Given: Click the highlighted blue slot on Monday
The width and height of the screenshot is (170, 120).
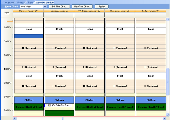Looking at the screenshot, I should pos(29,36).
